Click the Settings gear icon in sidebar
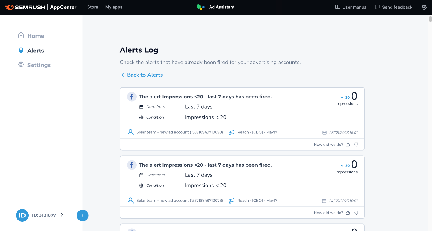Screen dimensions: 432x231 21,64
